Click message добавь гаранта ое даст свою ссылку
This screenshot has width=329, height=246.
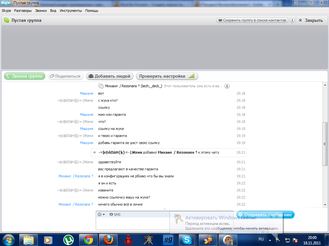point(129,143)
